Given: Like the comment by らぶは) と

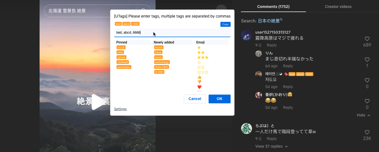Looking at the screenshot, I should pos(367,132).
